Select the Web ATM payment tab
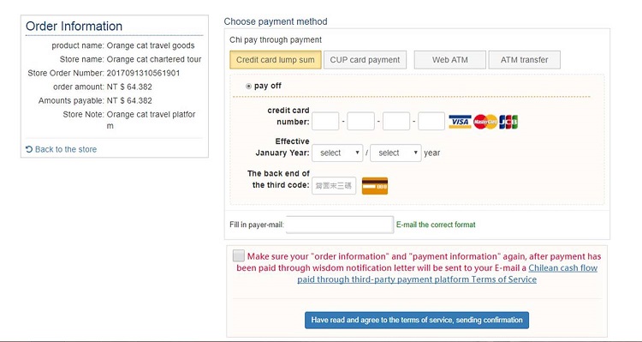 tap(450, 60)
